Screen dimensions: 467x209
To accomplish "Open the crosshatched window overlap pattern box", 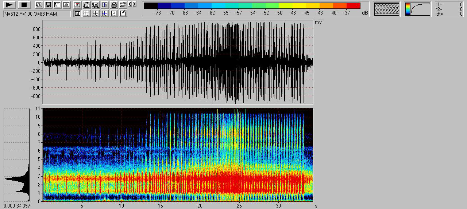I will coord(386,9).
